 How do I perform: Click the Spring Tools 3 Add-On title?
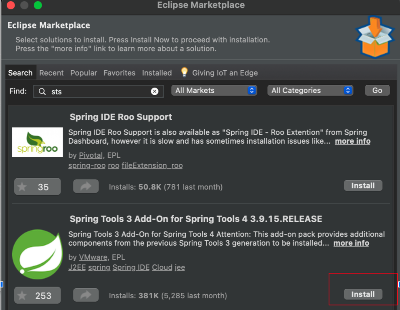[x=196, y=219]
